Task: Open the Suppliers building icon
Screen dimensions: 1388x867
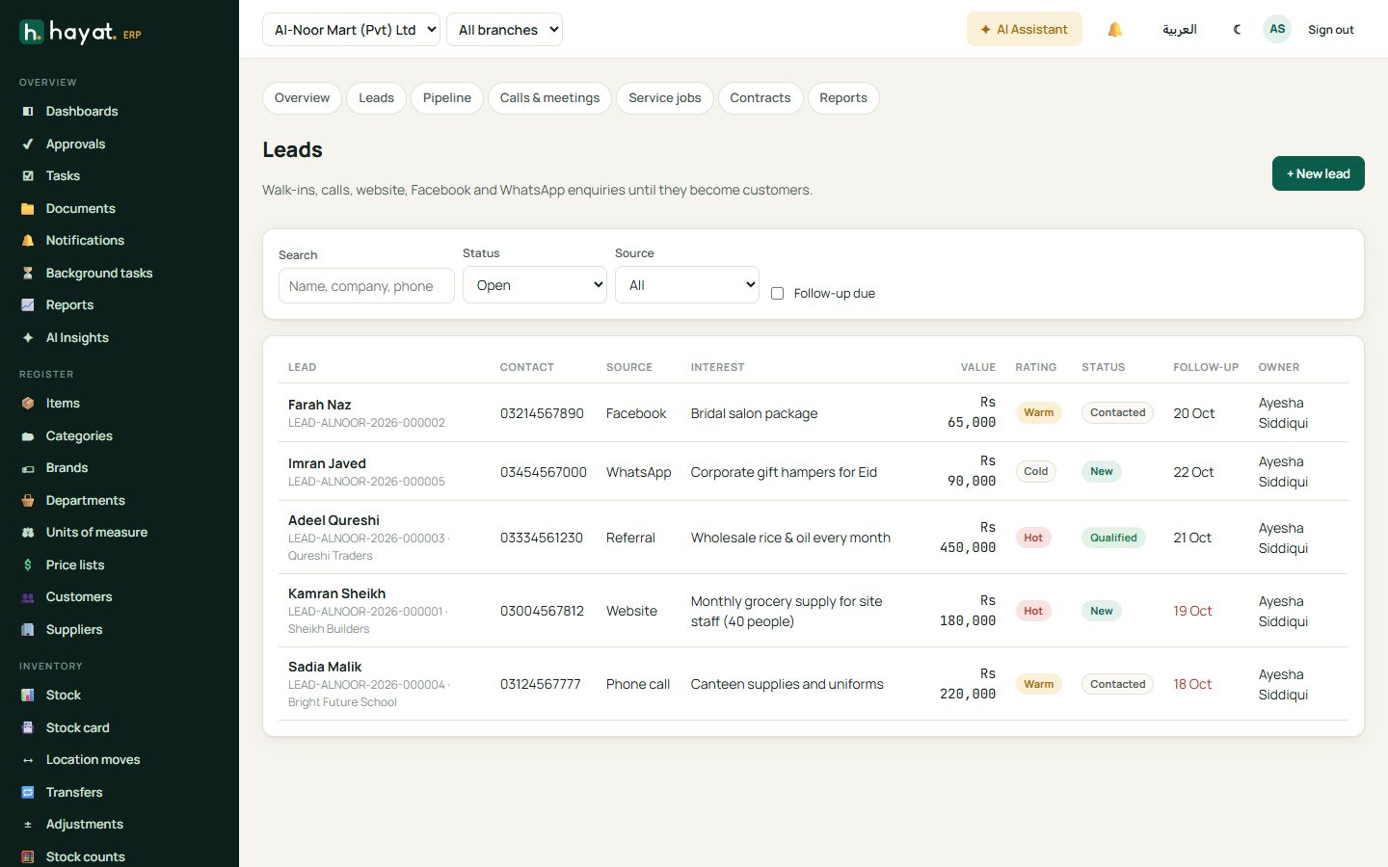Action: click(28, 630)
